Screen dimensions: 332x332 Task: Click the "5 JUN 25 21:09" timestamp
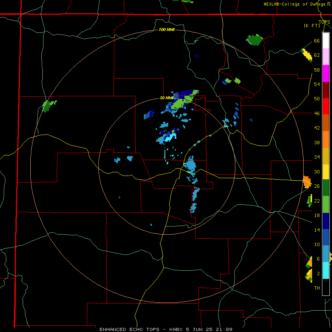coord(209,329)
